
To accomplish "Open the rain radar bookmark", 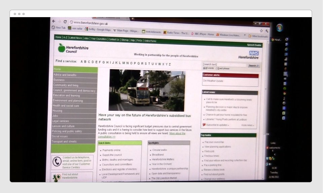I will [x=75, y=28].
